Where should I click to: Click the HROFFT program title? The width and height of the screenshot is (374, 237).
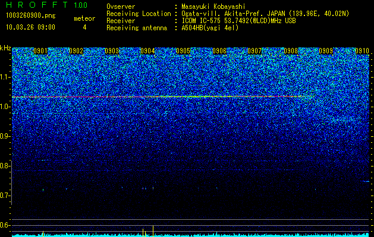pos(37,5)
